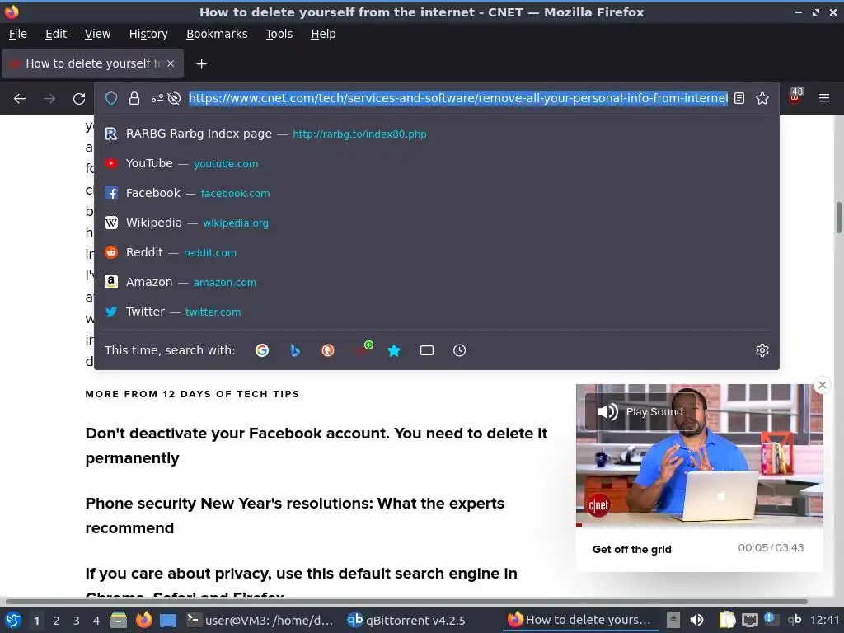The image size is (844, 633).
Task: Open the system start menu icon
Action: pos(13,620)
